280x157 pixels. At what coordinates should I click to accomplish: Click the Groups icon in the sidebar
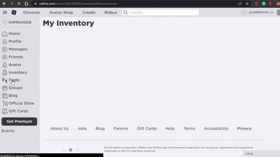(5, 88)
